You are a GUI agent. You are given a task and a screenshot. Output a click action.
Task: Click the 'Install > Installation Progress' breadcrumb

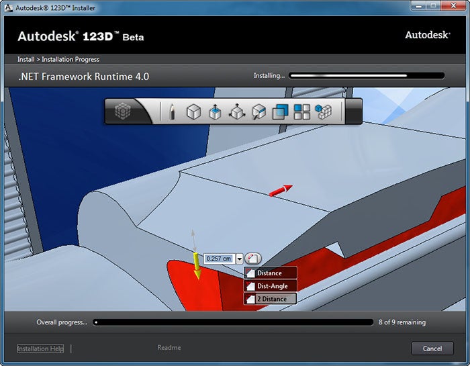click(58, 59)
